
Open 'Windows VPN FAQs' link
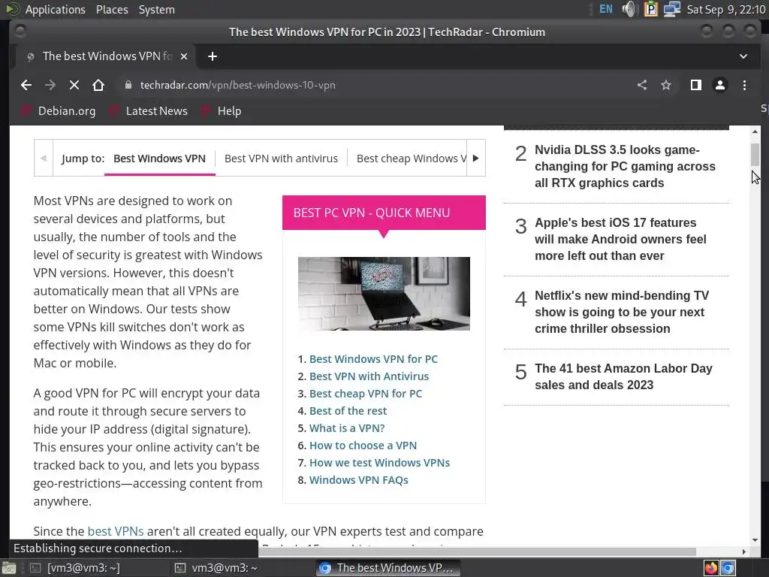(358, 480)
